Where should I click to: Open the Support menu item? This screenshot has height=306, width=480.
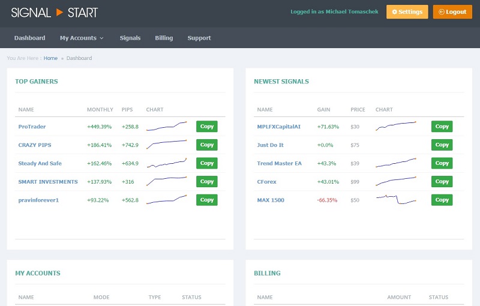[x=199, y=38]
